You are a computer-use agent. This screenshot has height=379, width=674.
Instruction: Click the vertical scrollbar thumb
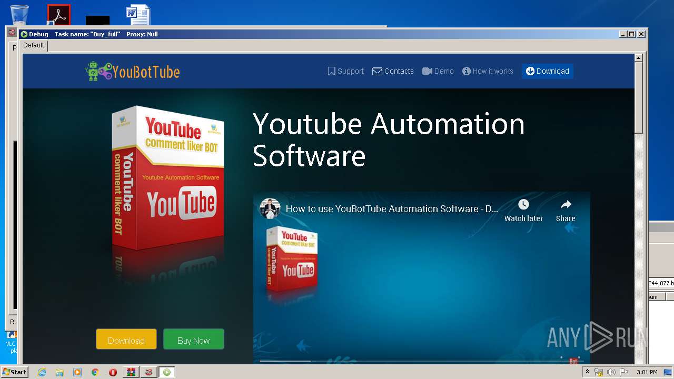click(x=639, y=98)
